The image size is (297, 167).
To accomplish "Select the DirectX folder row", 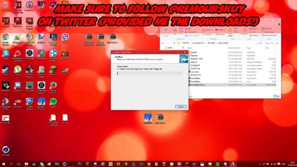I will pyautogui.click(x=232, y=52).
